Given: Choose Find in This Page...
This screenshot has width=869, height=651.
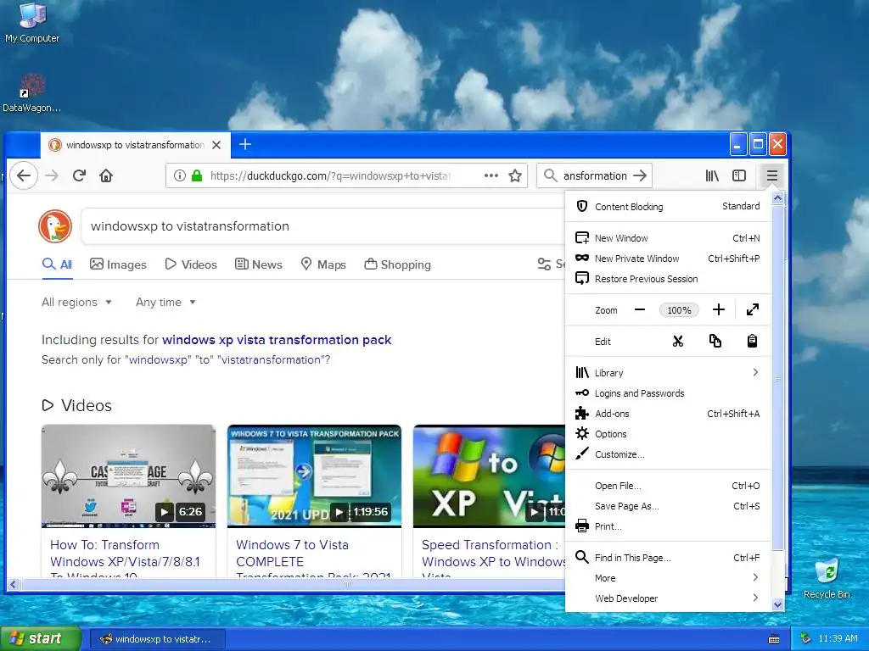Looking at the screenshot, I should tap(668, 558).
